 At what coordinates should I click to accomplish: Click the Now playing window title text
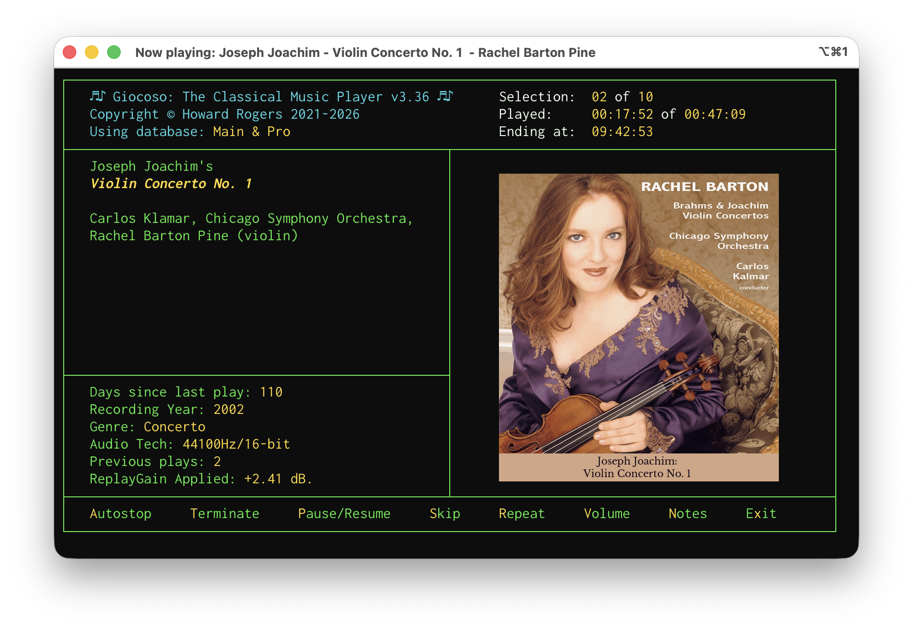click(x=365, y=53)
